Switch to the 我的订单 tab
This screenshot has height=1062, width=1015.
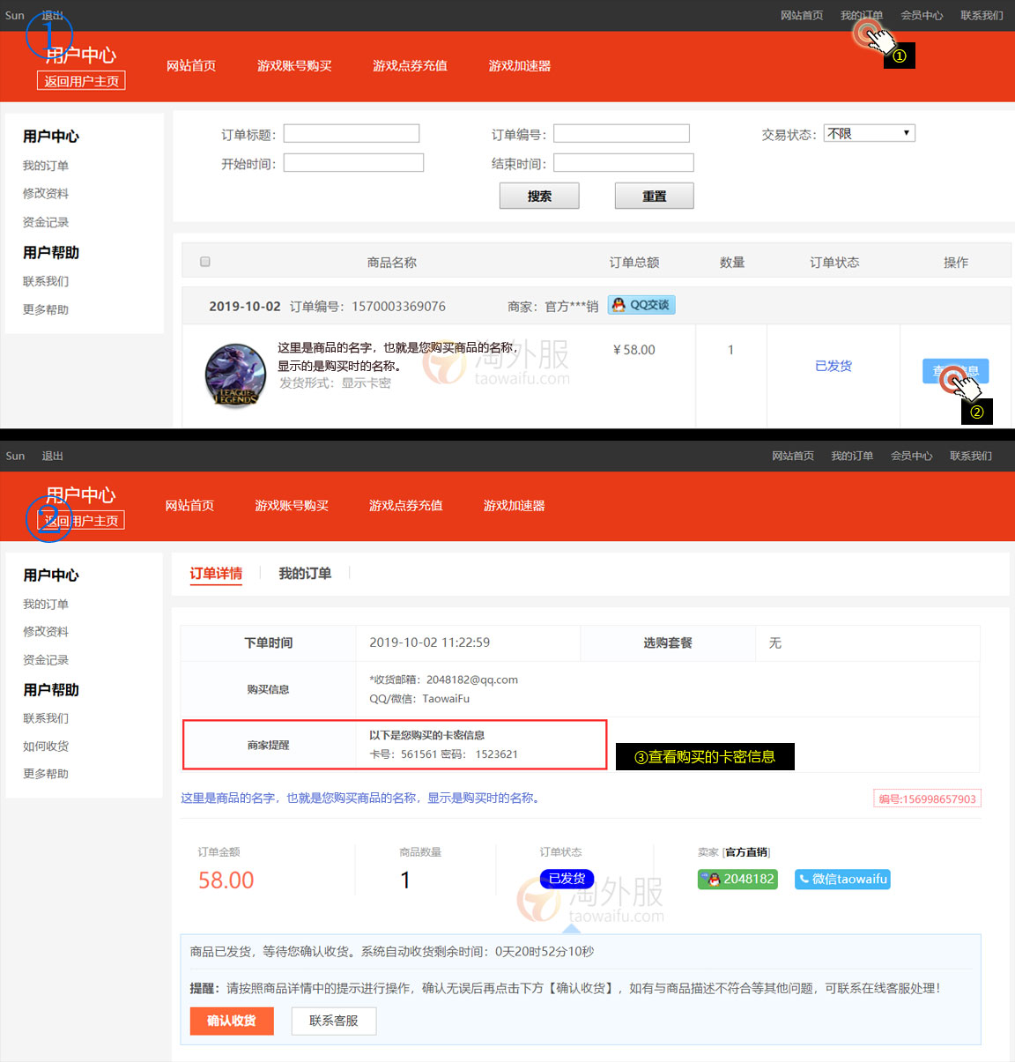[304, 573]
